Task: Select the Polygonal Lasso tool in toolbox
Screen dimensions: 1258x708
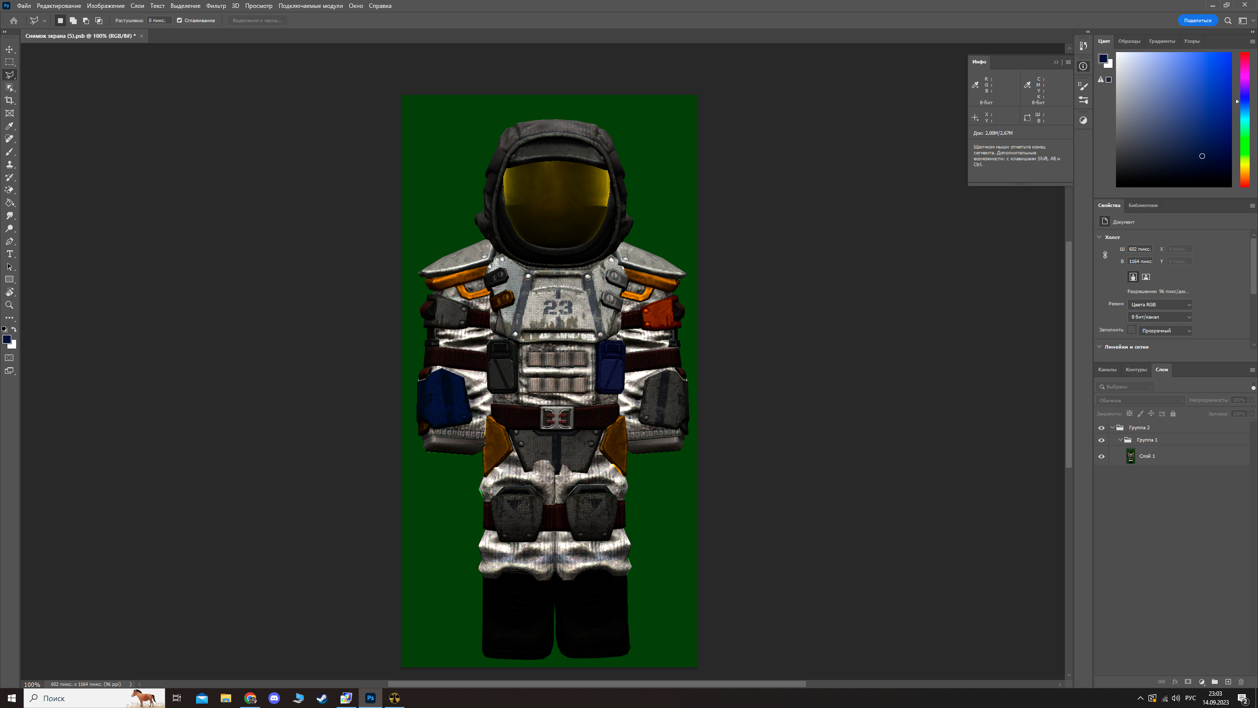Action: pyautogui.click(x=9, y=75)
